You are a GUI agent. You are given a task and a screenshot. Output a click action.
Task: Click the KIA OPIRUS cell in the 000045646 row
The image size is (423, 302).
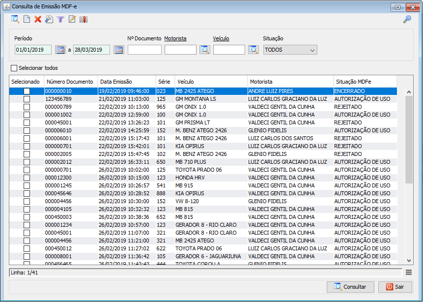pos(211,193)
